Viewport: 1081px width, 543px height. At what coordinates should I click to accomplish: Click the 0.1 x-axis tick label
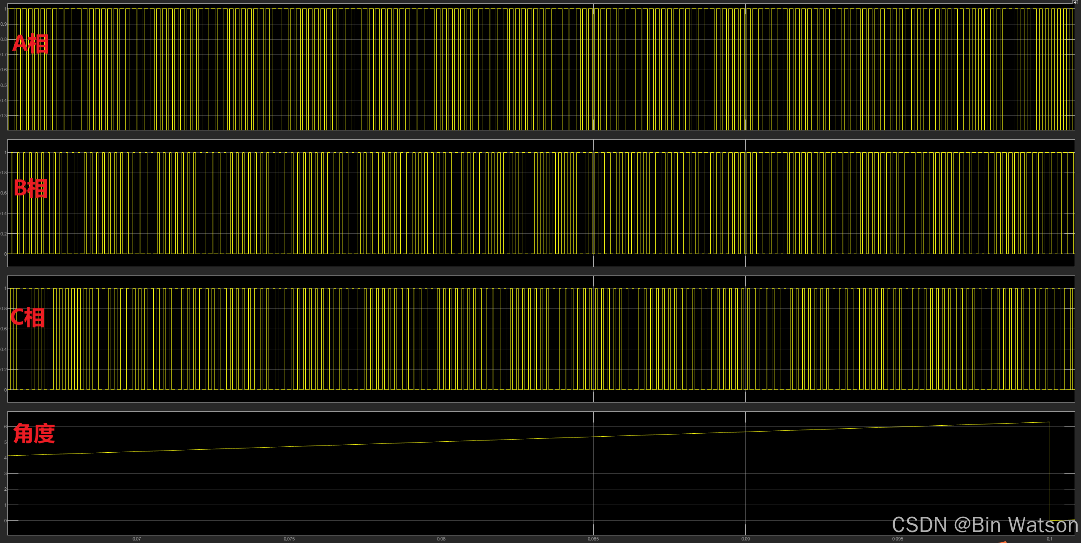1049,539
